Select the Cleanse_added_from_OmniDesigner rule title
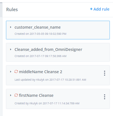Image resolution: width=113 pixels, height=116 pixels. coord(48,50)
